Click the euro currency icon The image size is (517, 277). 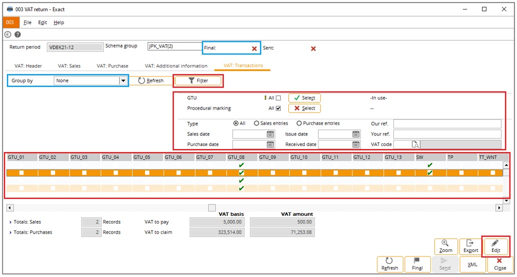coord(8,34)
